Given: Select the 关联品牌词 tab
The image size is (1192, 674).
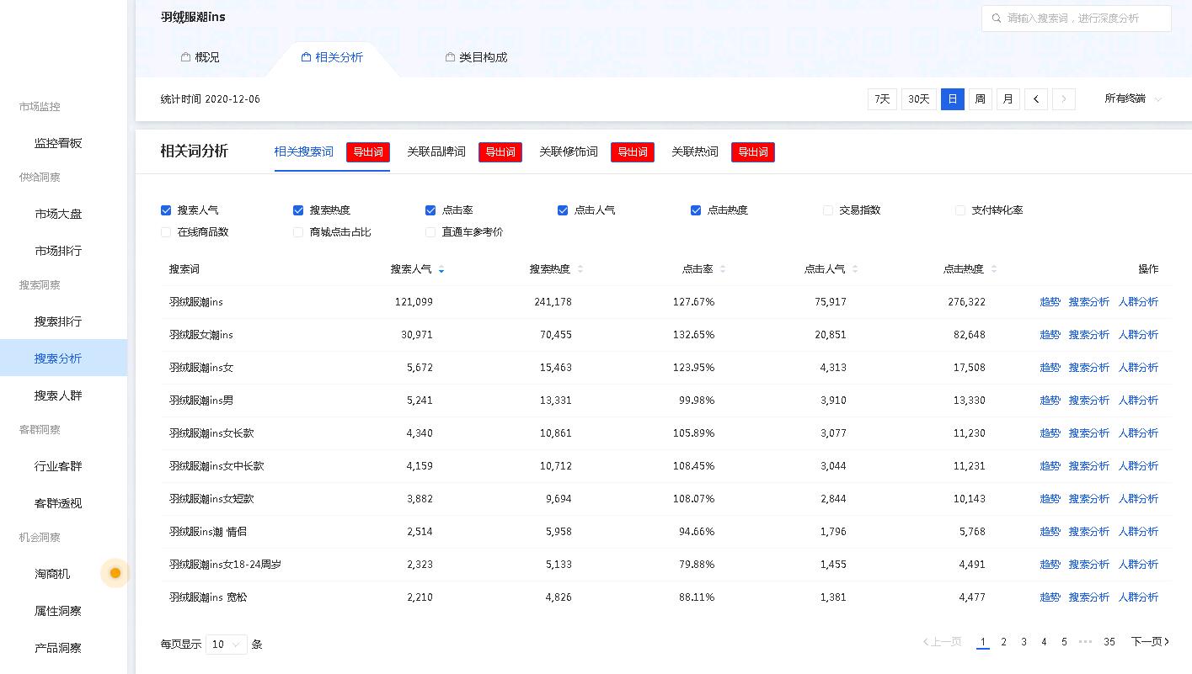Looking at the screenshot, I should (436, 152).
